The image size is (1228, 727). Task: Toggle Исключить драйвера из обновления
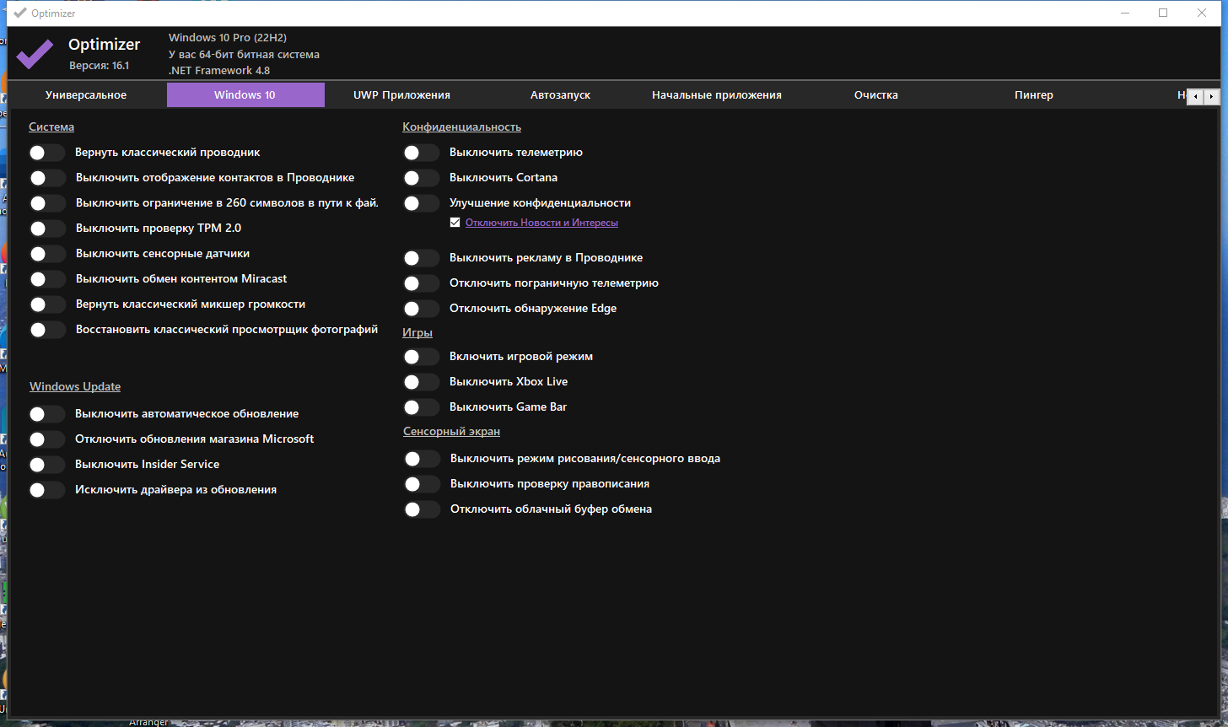click(x=47, y=490)
